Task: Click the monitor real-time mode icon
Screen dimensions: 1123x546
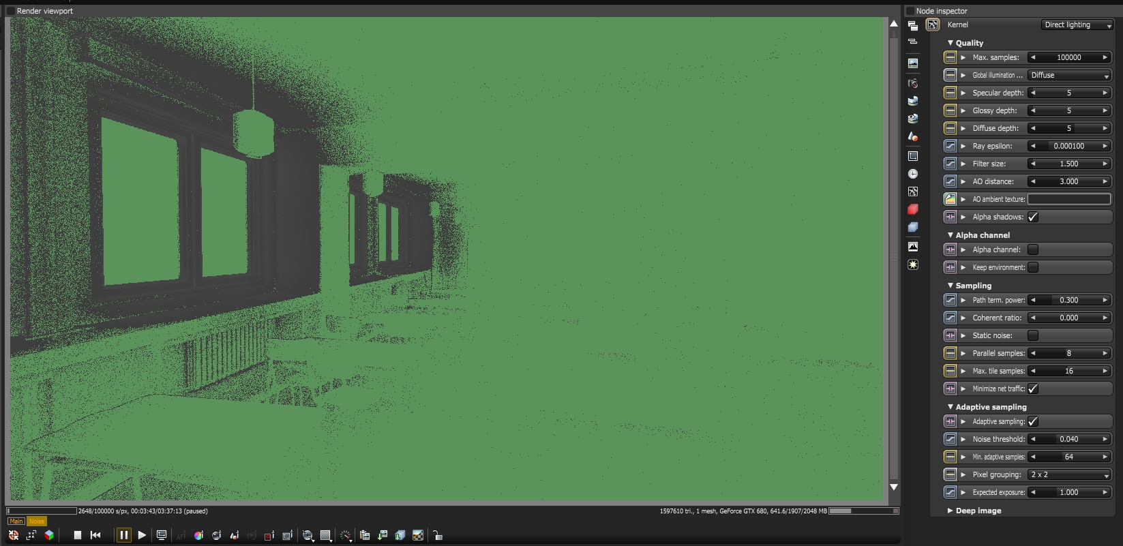Action: 162,535
